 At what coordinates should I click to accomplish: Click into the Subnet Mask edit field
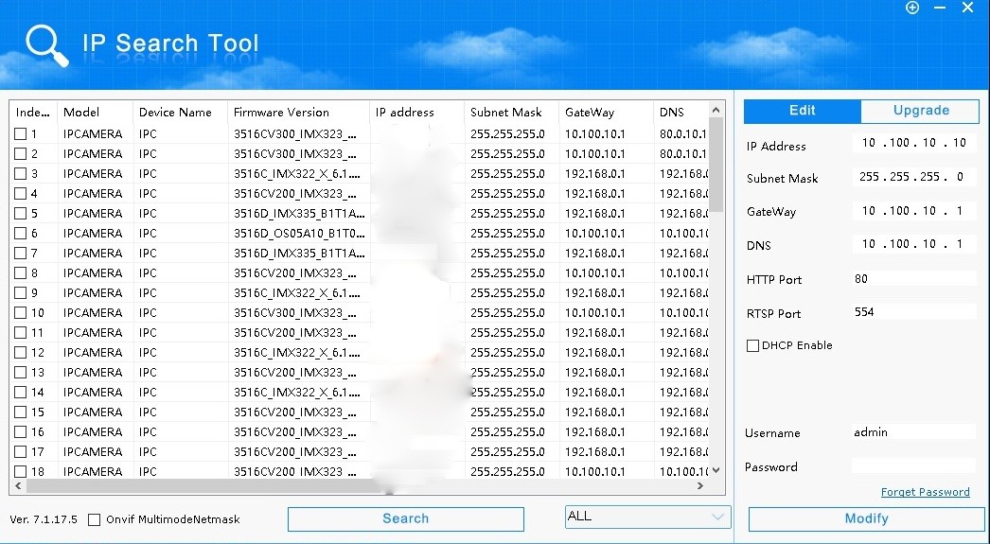coord(913,177)
